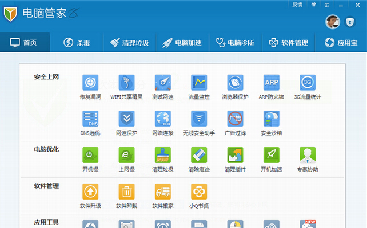Click the 反馈 feedback link
The height and width of the screenshot is (228, 367).
pyautogui.click(x=297, y=4)
